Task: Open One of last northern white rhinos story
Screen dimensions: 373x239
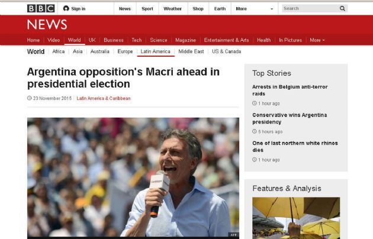Action: tap(295, 147)
